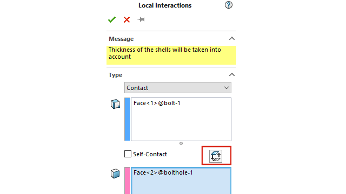346x194 pixels.
Task: Click the Set 1 faces cube icon
Action: tap(115, 104)
